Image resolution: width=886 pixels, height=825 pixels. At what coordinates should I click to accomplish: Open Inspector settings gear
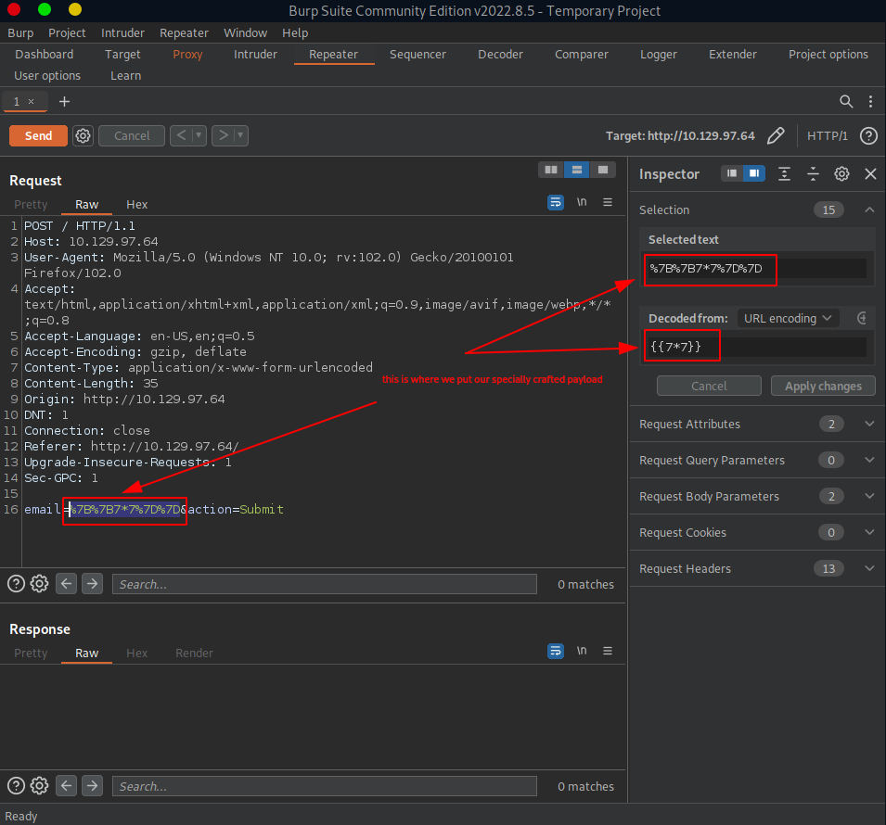tap(841, 173)
